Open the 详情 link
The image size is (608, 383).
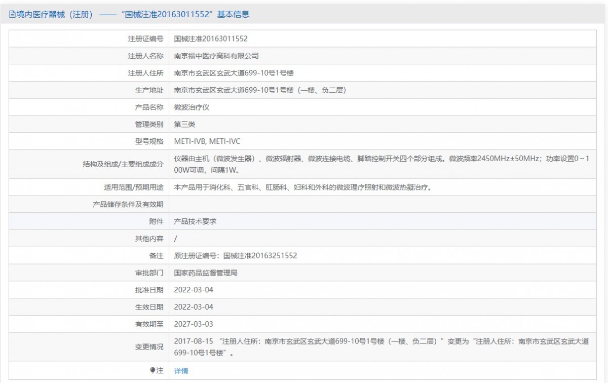[x=181, y=371]
